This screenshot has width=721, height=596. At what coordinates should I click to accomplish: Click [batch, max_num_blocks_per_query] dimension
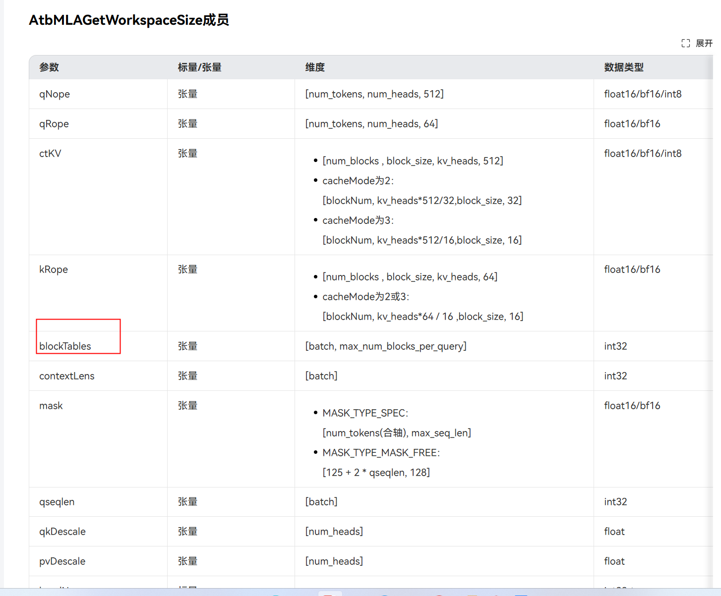[x=386, y=346]
